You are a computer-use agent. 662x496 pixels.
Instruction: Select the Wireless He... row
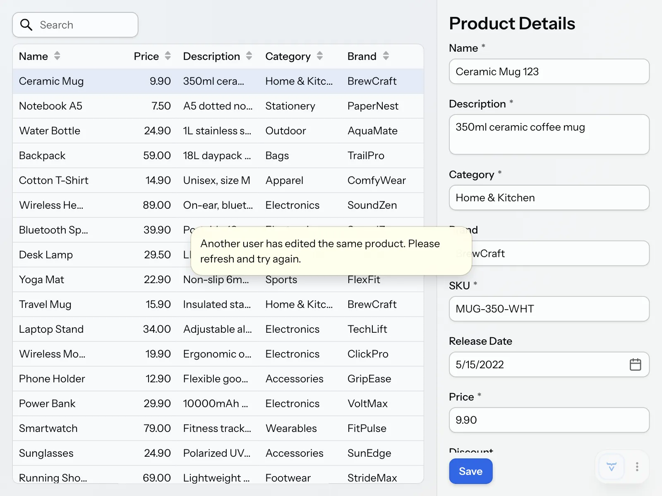(x=218, y=205)
